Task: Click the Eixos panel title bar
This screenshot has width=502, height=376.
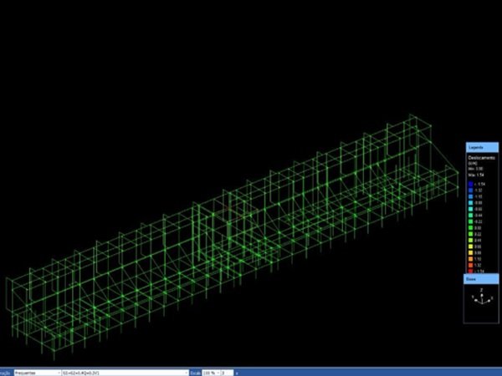Action: click(482, 279)
